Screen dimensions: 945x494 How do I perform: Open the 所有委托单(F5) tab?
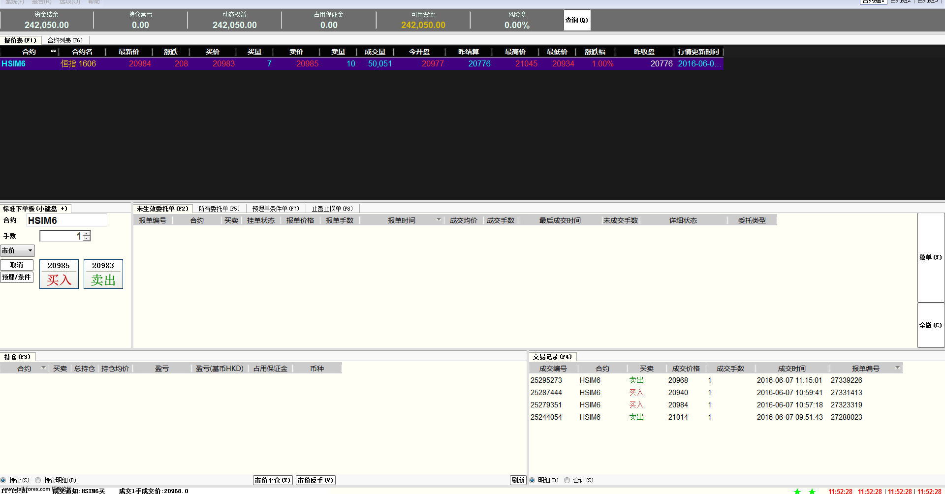click(x=219, y=209)
